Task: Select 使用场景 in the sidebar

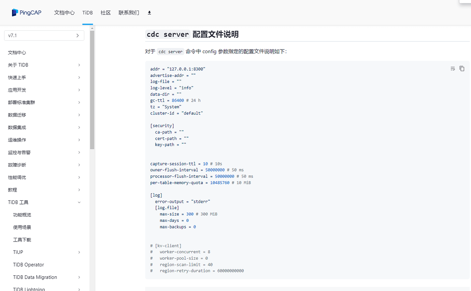Action: pyautogui.click(x=22, y=227)
